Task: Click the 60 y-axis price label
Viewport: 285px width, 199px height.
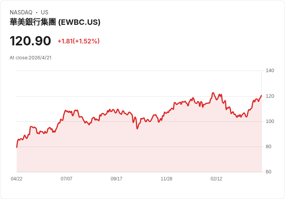Action: click(x=268, y=172)
